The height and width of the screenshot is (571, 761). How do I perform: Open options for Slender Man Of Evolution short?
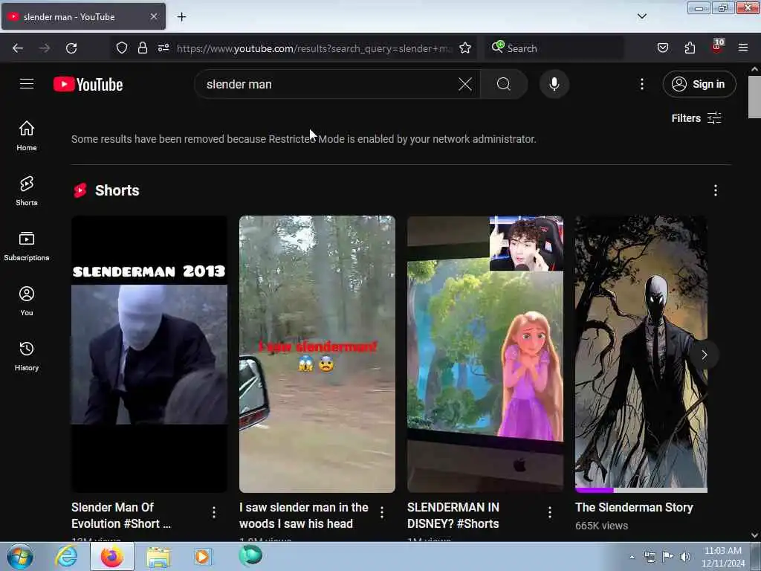214,512
